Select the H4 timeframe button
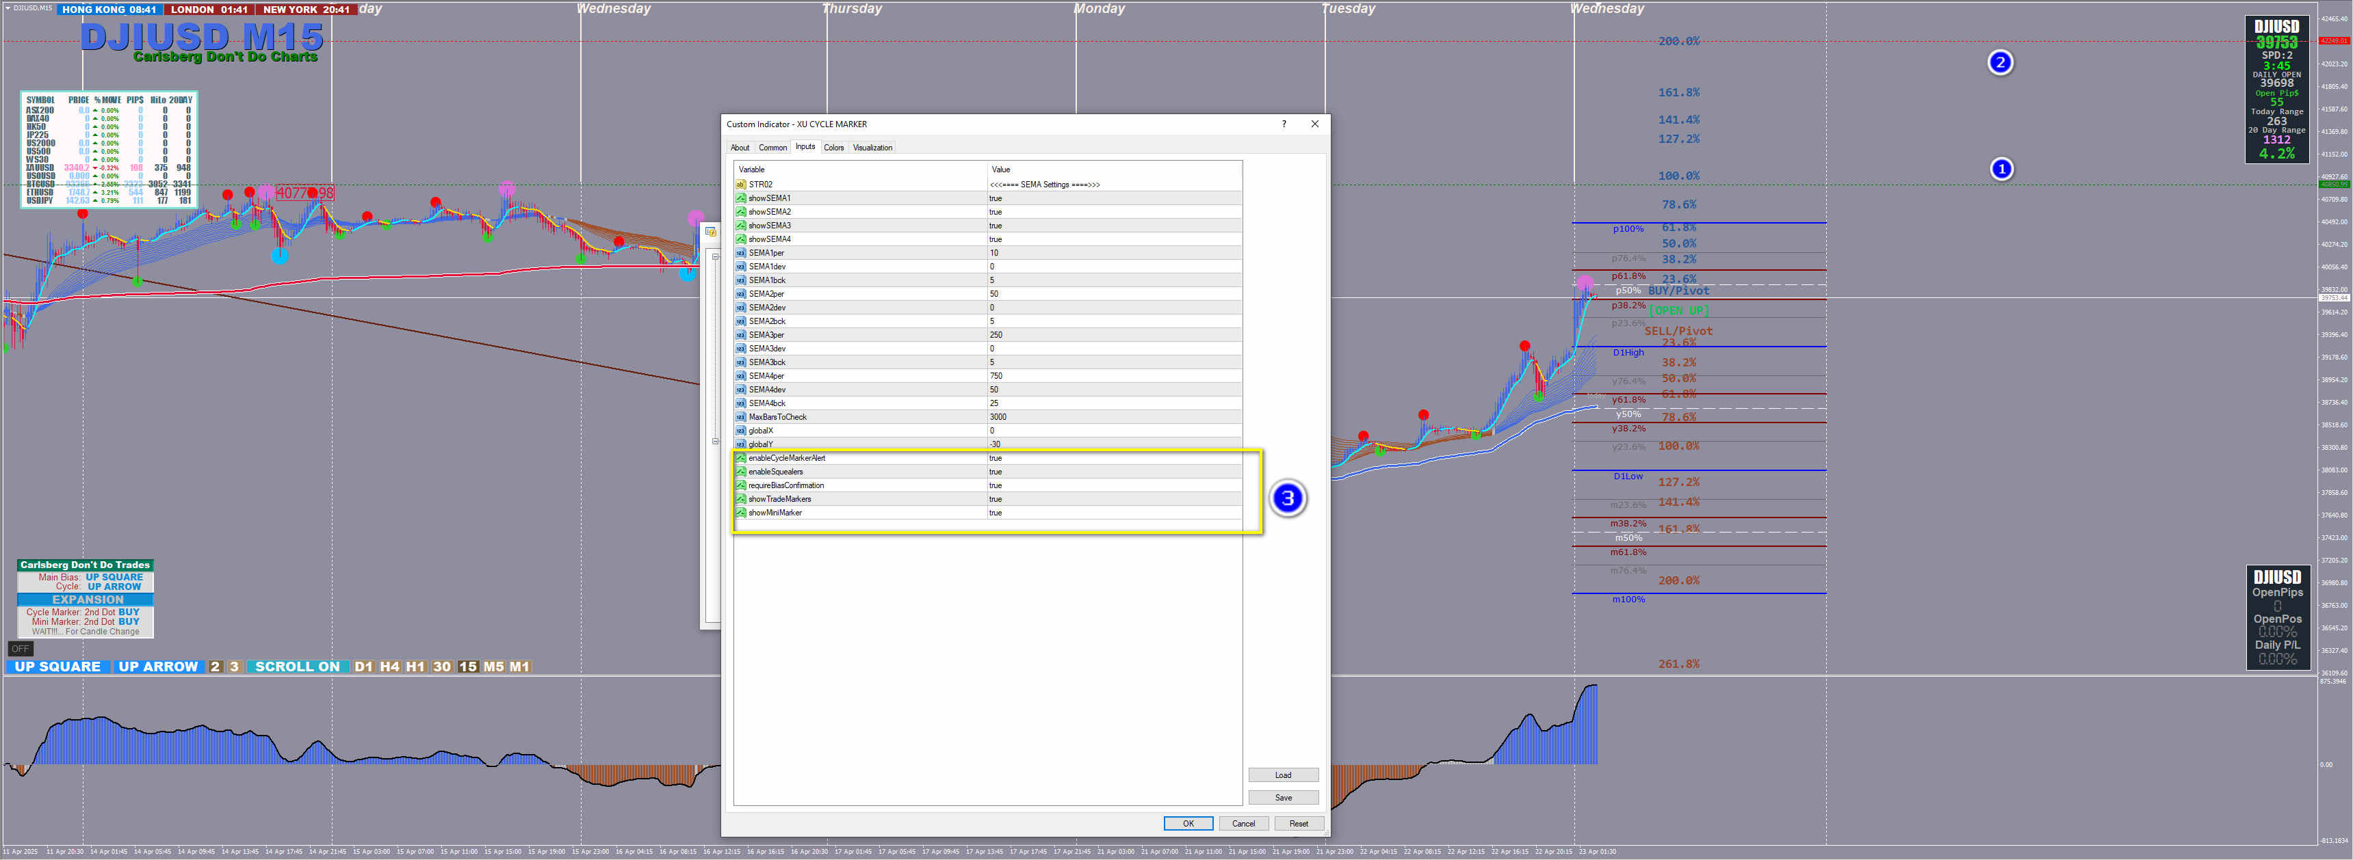 (389, 667)
